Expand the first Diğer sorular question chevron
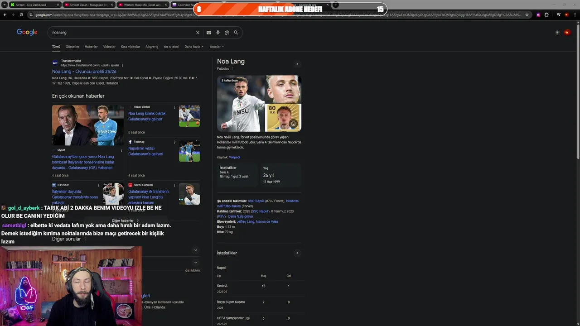This screenshot has width=580, height=326. tap(196, 250)
